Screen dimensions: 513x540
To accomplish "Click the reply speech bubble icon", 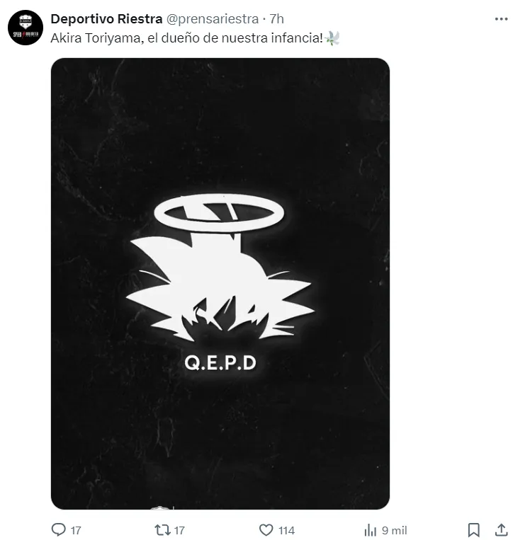I will [59, 529].
